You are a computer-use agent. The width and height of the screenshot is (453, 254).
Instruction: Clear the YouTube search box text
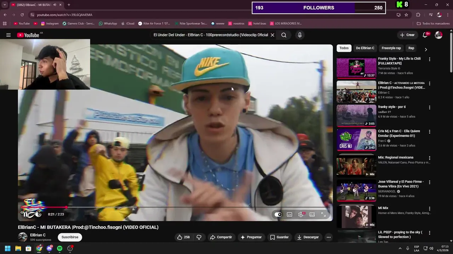tap(272, 35)
